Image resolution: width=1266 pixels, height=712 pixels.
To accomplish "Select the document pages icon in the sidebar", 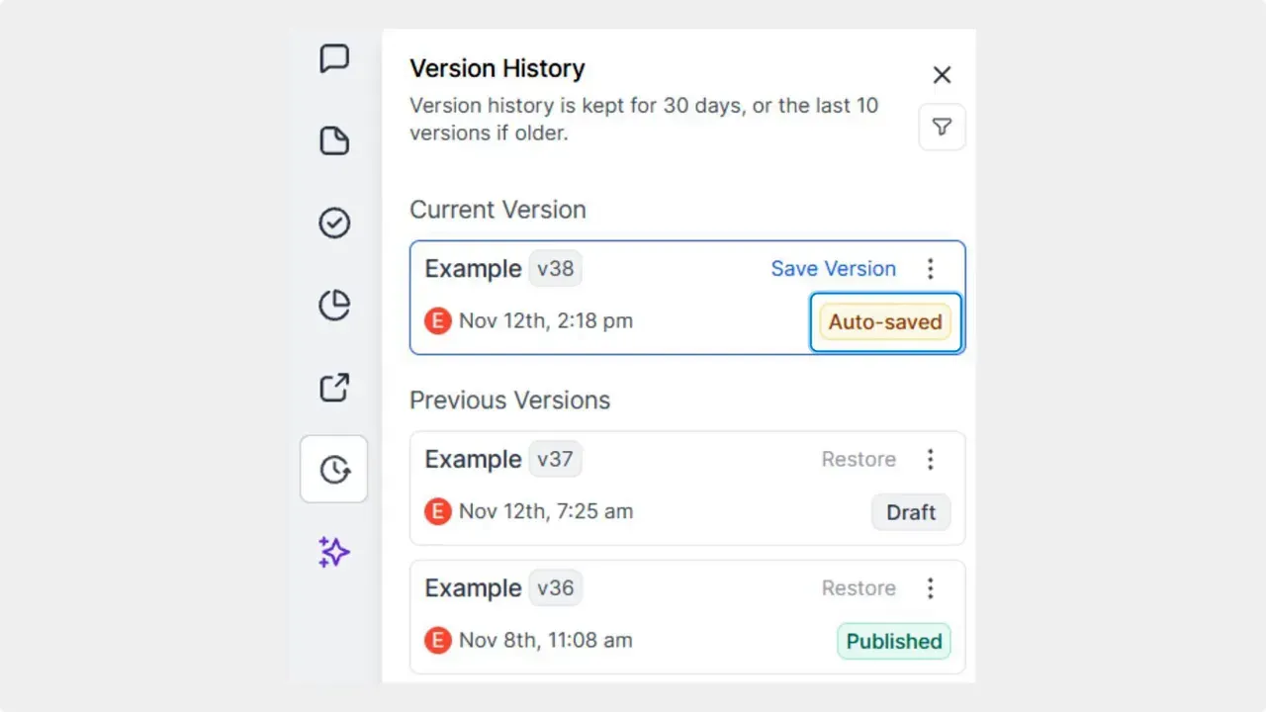I will point(334,140).
